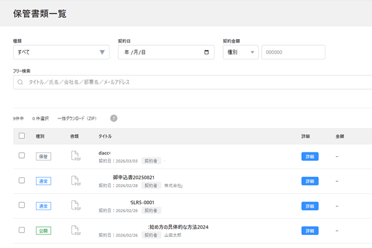
Task: Click the 0 件選択 counter text
Action: (x=40, y=118)
